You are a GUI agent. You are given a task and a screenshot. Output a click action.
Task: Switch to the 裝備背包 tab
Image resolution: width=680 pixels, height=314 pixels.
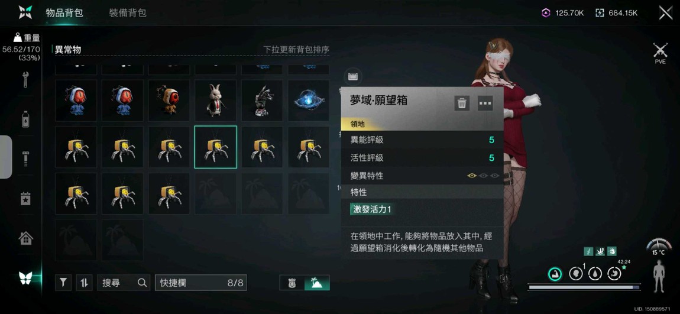[x=128, y=13]
